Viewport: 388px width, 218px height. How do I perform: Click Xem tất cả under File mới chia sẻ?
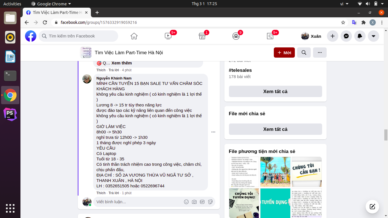(276, 129)
